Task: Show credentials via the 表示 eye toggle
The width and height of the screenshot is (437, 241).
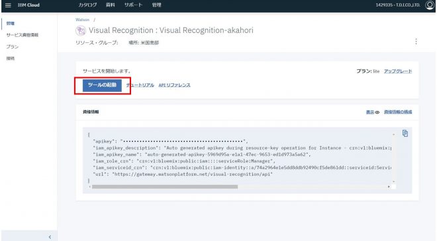Action: [x=373, y=112]
